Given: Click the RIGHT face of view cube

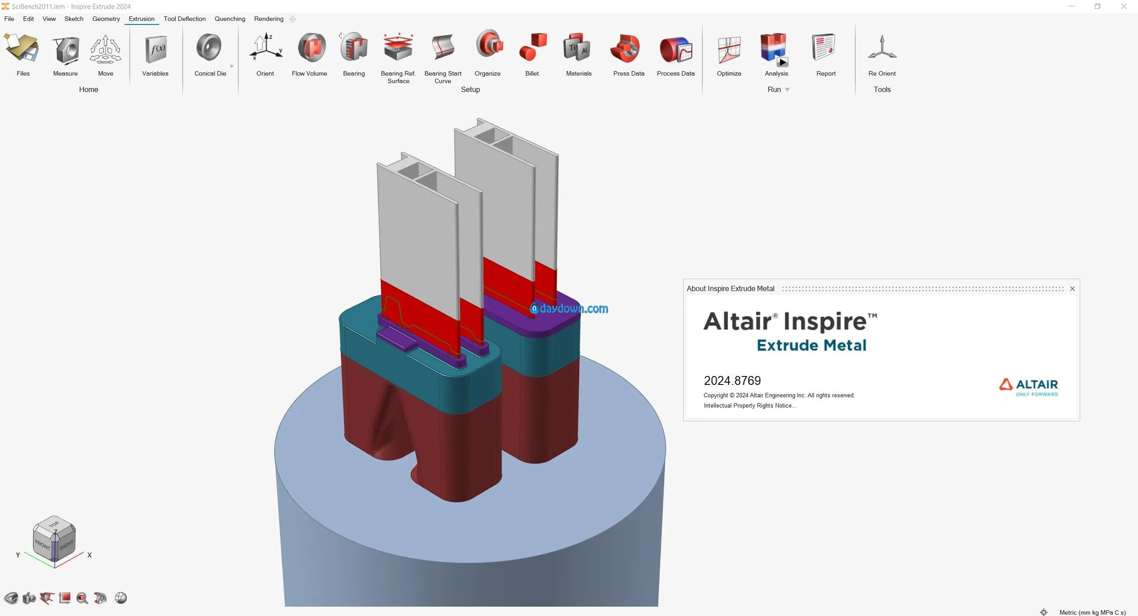Looking at the screenshot, I should (x=66, y=544).
